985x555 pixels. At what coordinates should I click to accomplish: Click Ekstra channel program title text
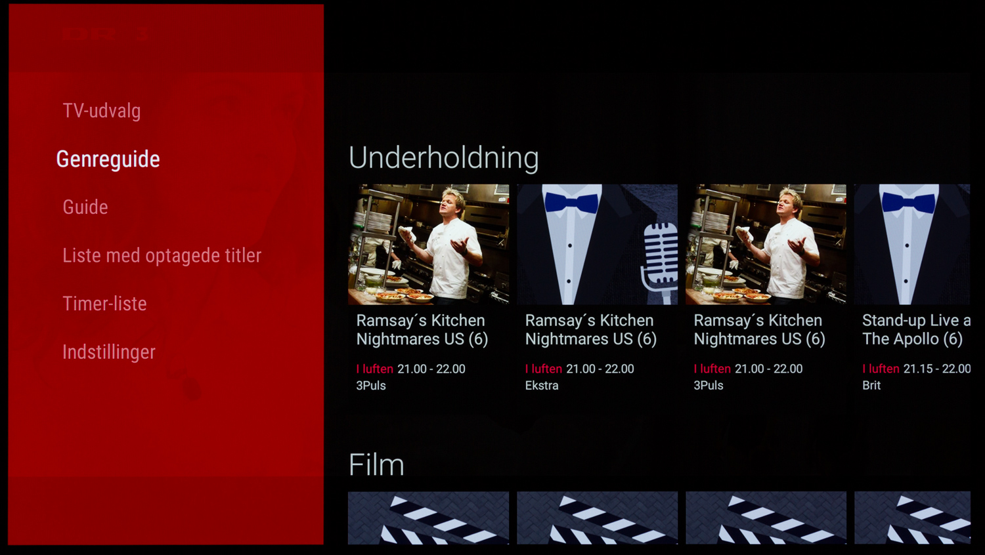590,329
